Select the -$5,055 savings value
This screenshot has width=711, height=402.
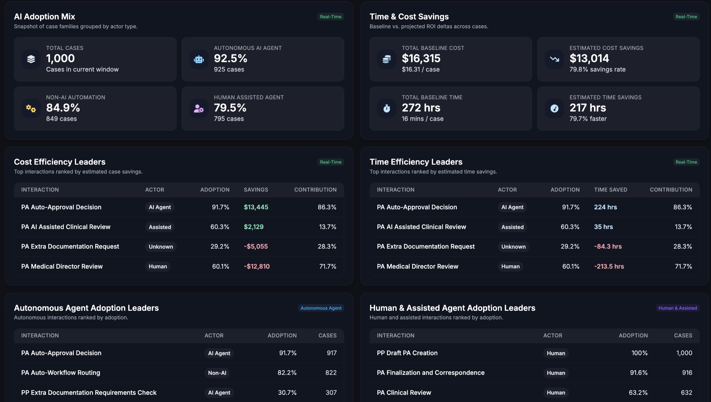pyautogui.click(x=256, y=246)
